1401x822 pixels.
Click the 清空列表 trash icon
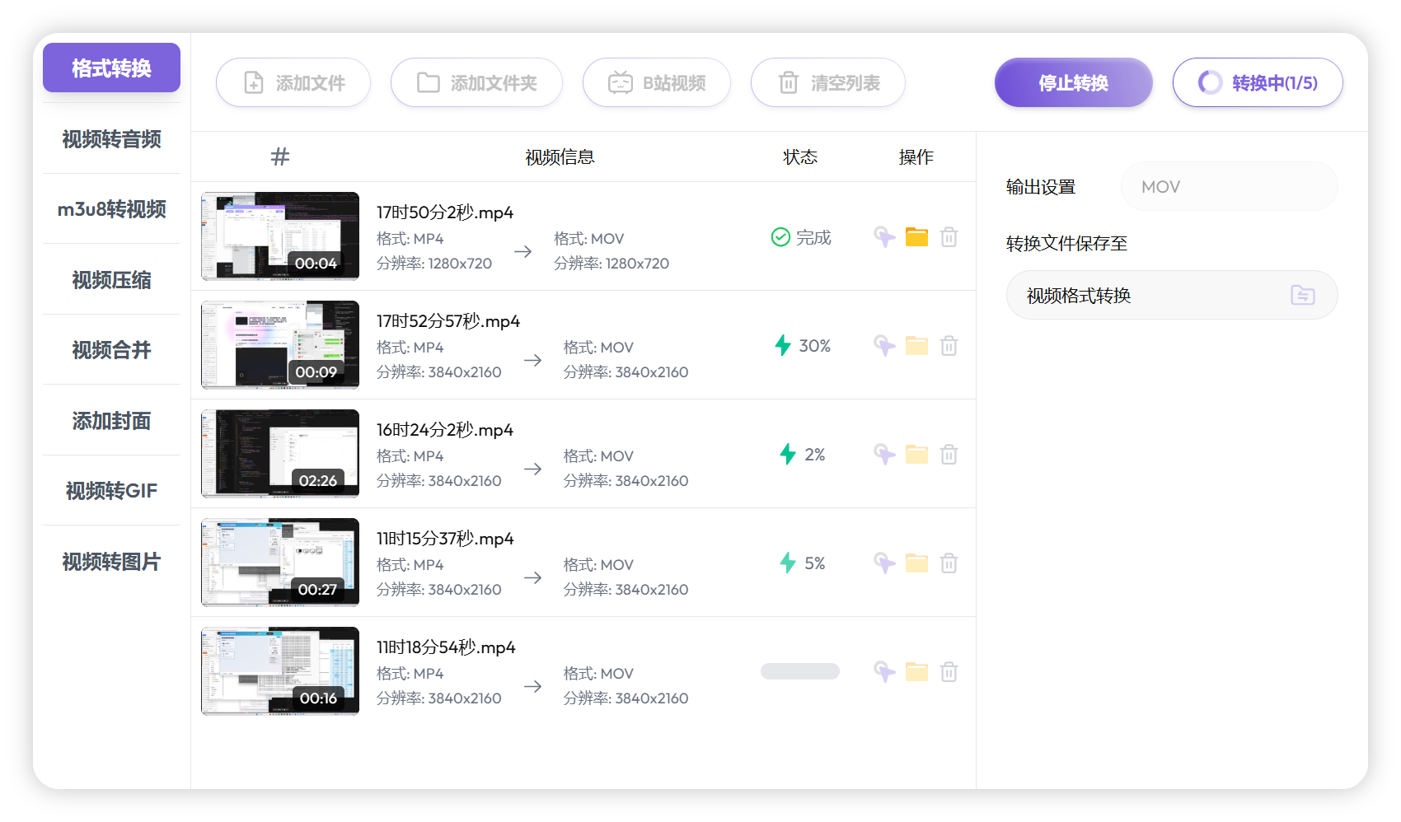(789, 82)
